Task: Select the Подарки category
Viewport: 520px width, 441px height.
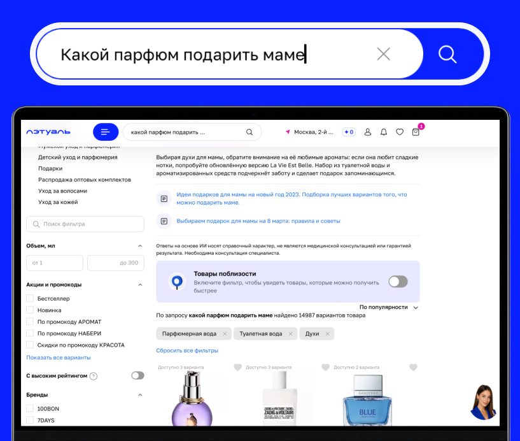Action: 50,168
